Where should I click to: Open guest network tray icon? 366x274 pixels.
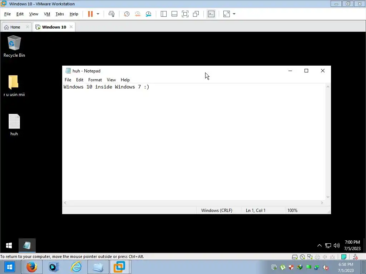(x=328, y=245)
